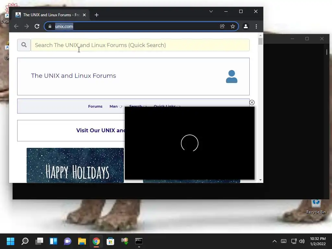Expand the Man dropdown menu
Screen dimensions: 332x249
[x=116, y=106]
